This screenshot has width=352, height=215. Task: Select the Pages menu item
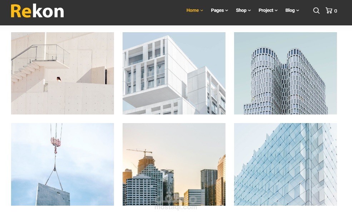[x=217, y=10]
